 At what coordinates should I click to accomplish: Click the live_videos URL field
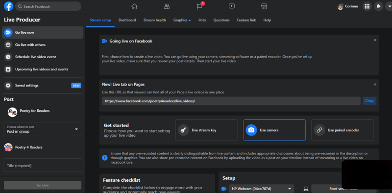(x=231, y=101)
